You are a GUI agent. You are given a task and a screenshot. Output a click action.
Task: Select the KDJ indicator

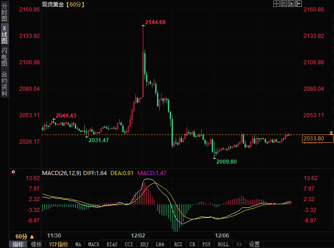pyautogui.click(x=145, y=244)
